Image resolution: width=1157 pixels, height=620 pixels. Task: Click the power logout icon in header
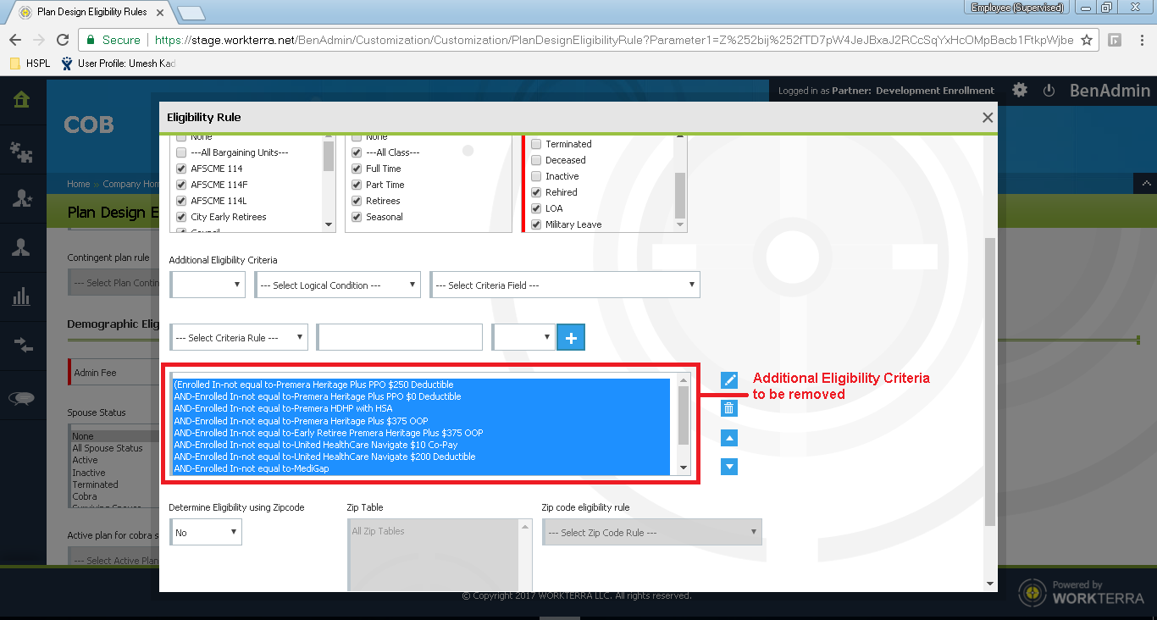click(x=1049, y=91)
